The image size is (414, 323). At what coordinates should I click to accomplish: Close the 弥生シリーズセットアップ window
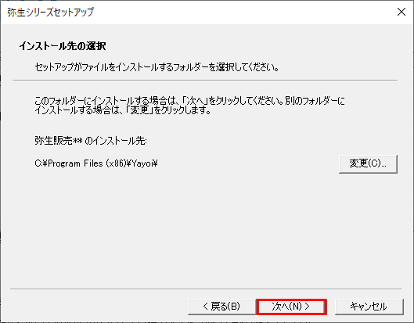coord(401,12)
